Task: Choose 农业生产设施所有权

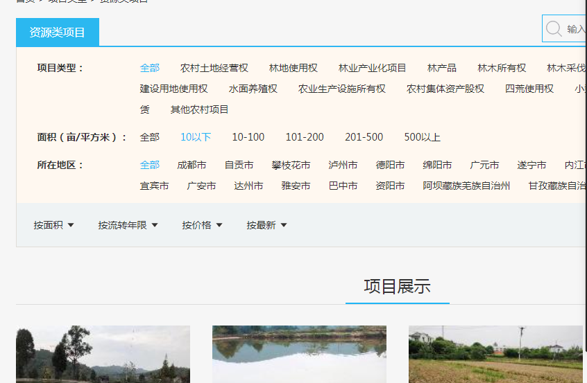Action: [x=342, y=89]
